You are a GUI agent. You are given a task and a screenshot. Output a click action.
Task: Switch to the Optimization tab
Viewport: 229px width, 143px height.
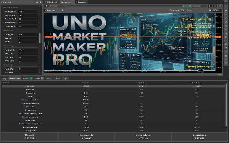pos(82,2)
